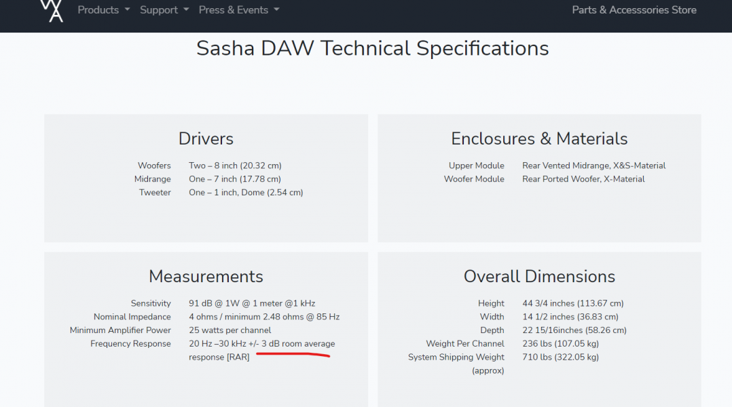Select '20 Hz –30 kHz +/- 3 dB room average'
The width and height of the screenshot is (732, 407).
262,344
